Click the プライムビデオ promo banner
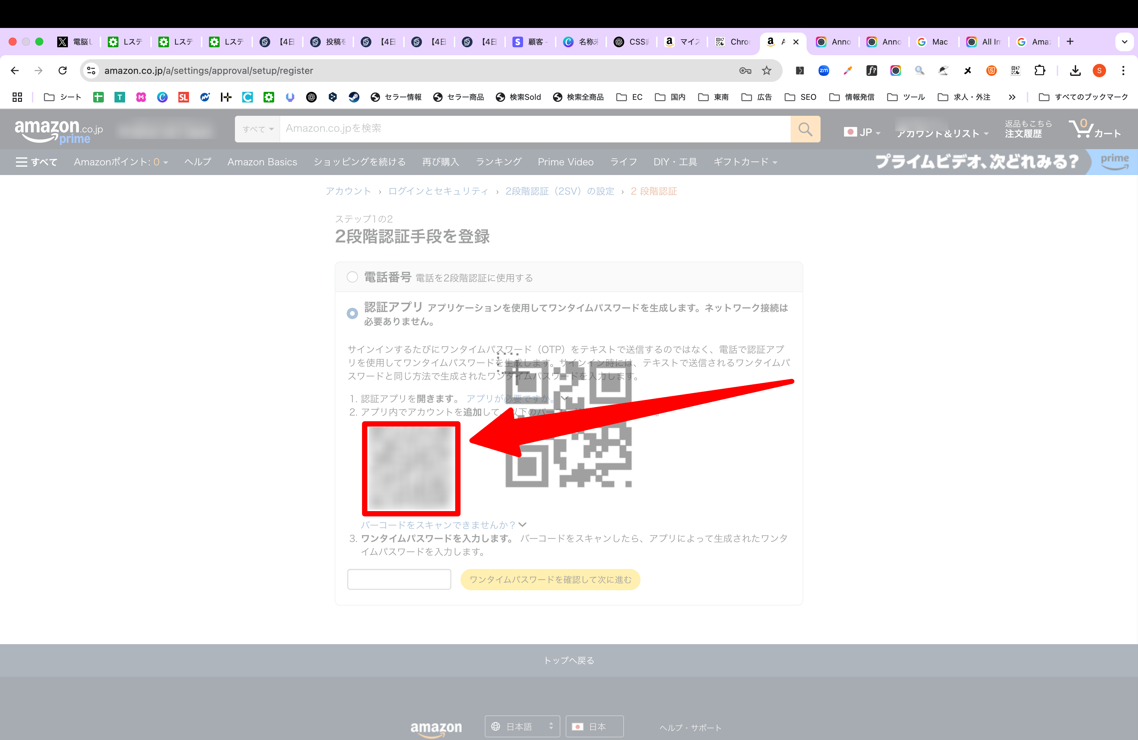Screen dimensions: 1138x740 1006,162
